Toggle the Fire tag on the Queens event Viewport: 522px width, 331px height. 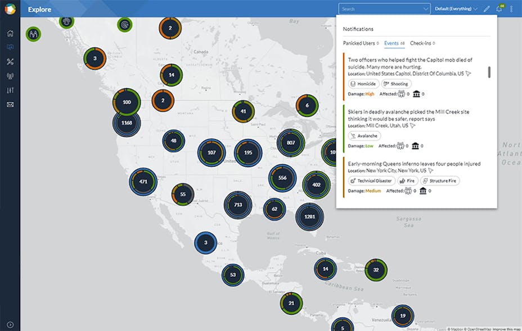(408, 181)
